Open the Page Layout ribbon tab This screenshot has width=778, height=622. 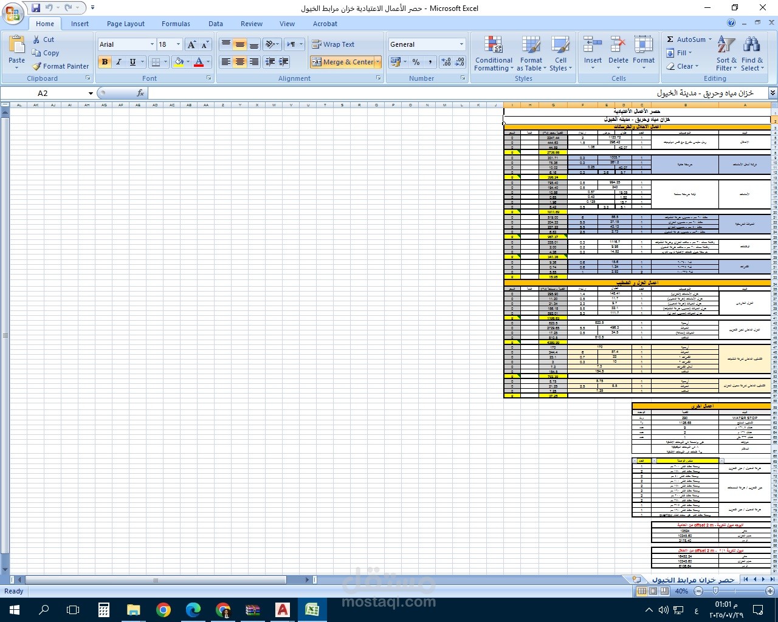126,24
